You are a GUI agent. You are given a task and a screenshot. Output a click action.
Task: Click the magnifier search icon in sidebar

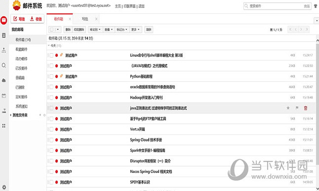coord(4,65)
